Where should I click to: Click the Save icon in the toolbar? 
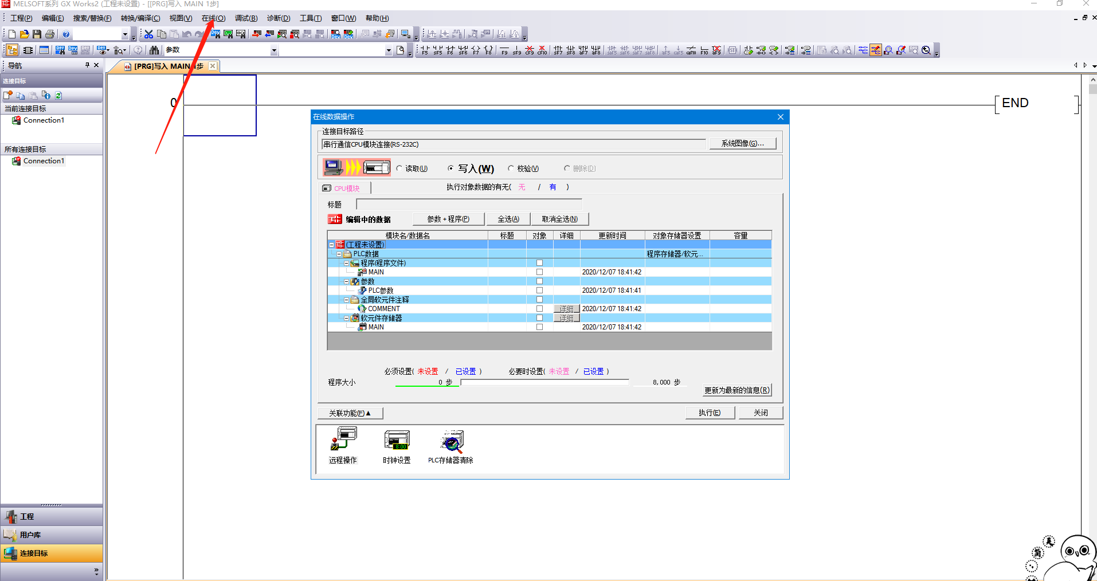pos(37,34)
